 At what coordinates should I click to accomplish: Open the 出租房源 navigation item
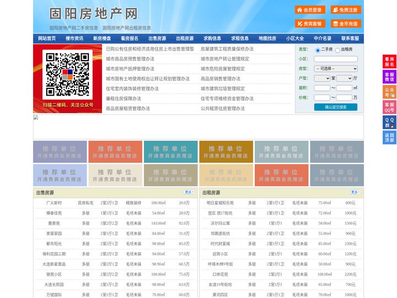point(185,39)
